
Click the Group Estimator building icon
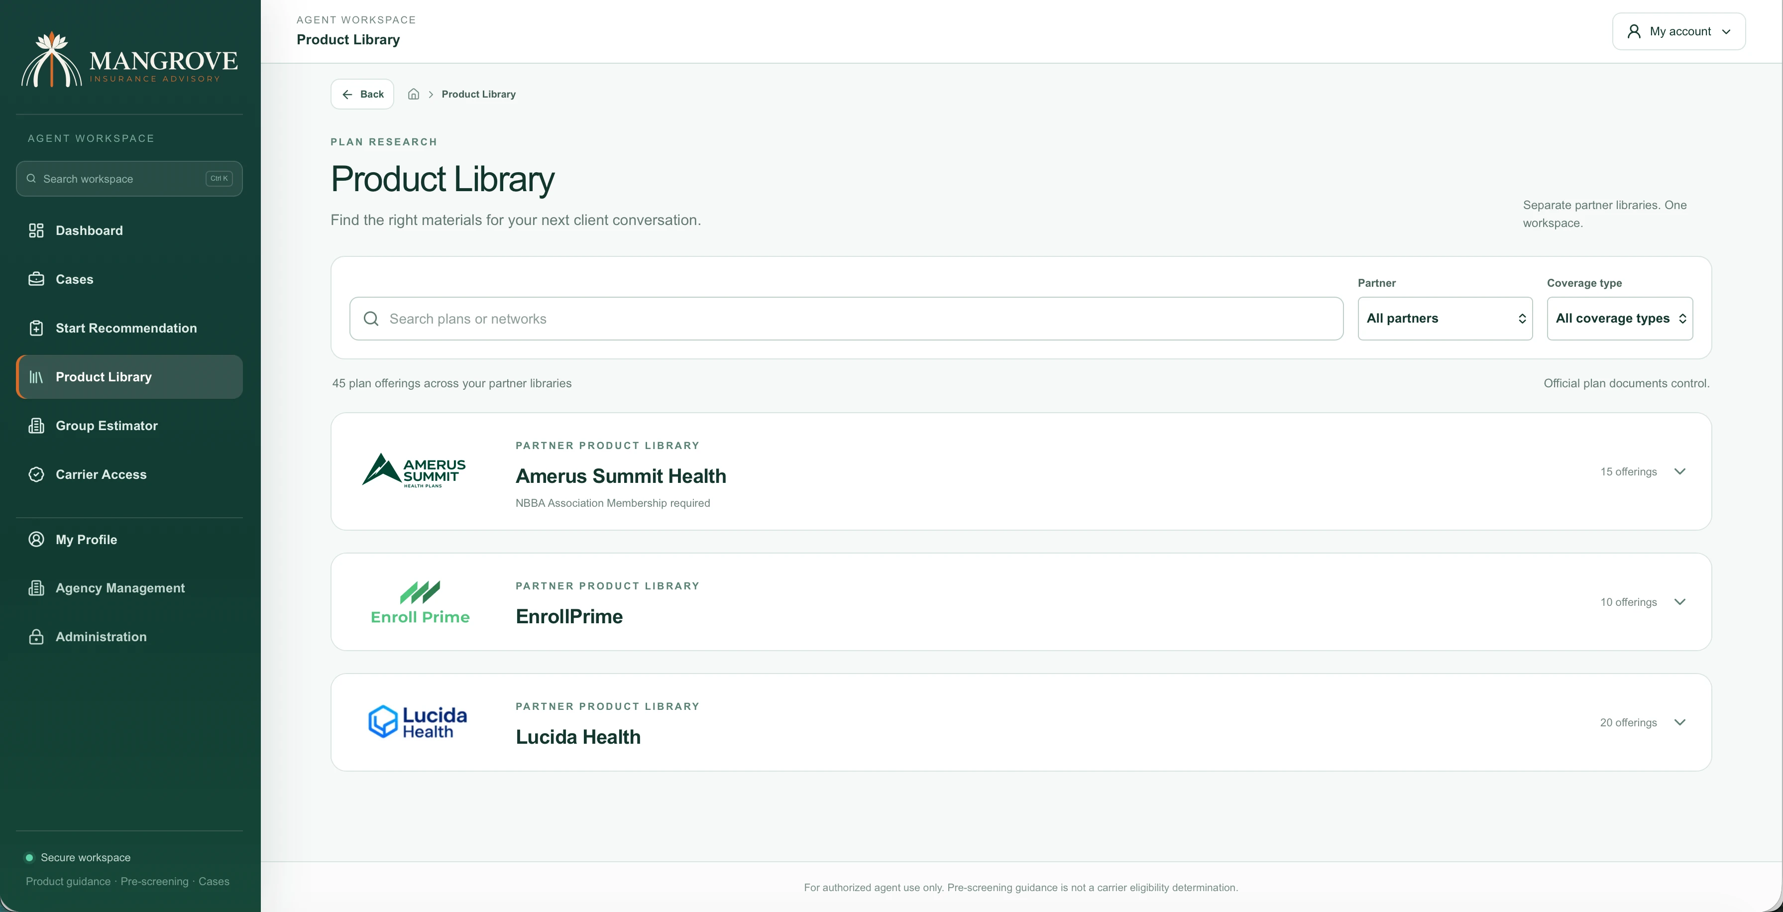click(x=36, y=426)
